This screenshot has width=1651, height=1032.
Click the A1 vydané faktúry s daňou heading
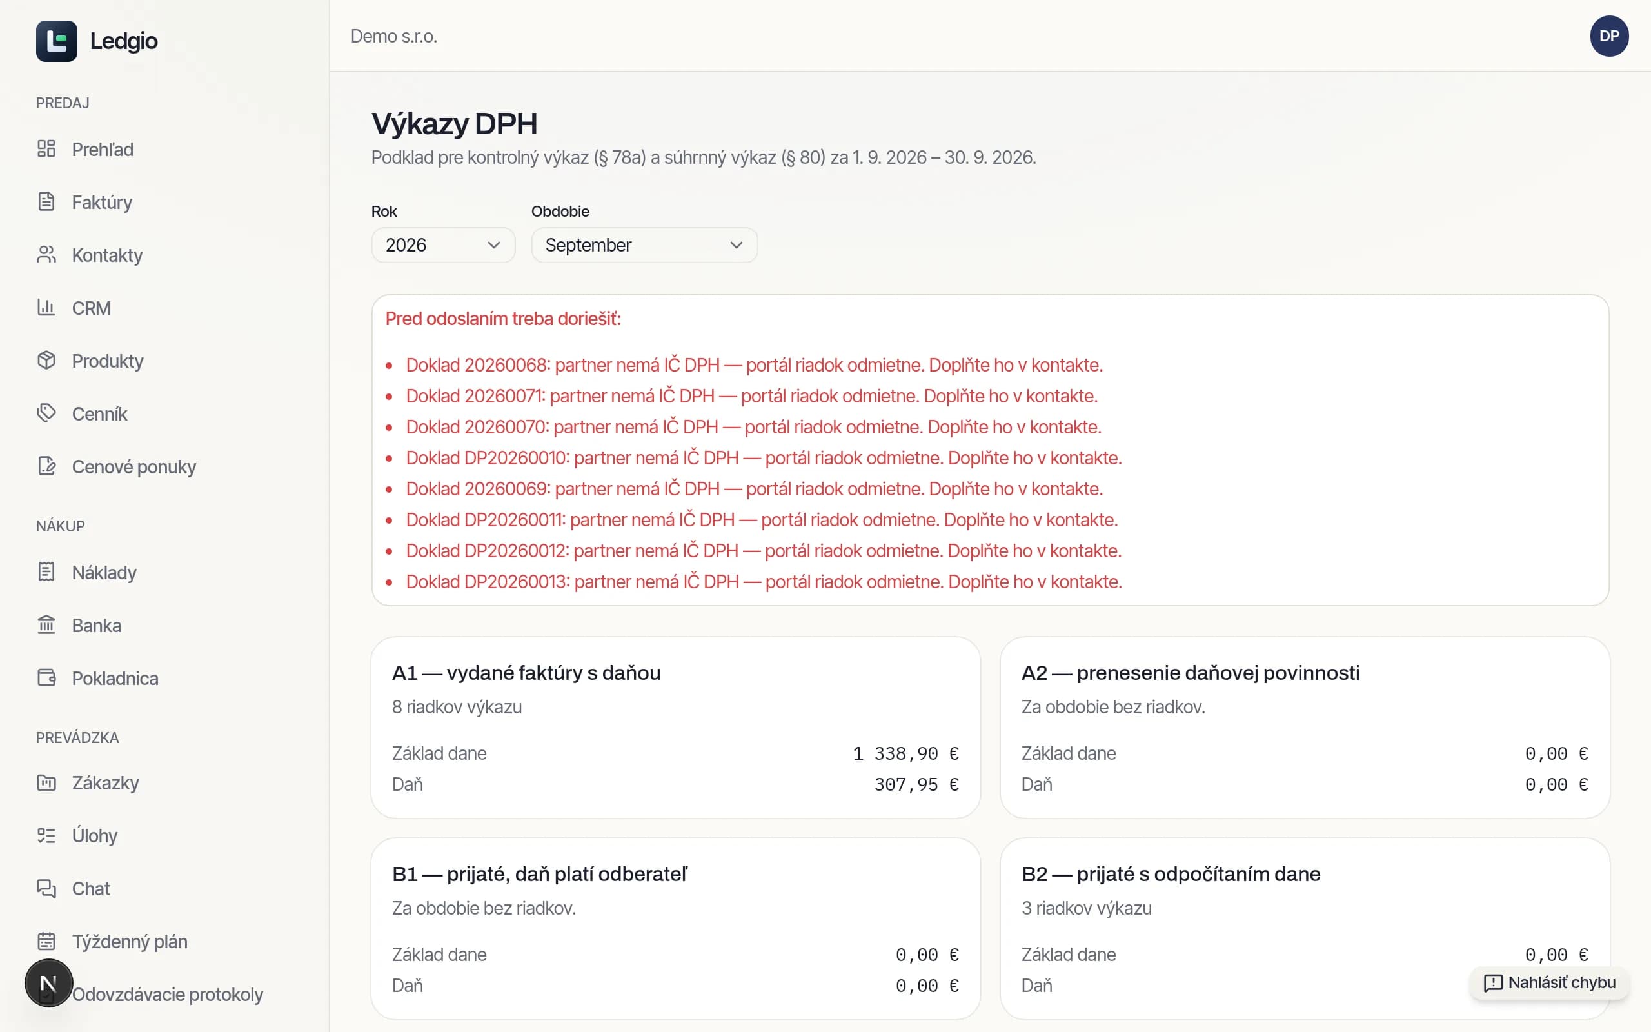[x=526, y=673]
